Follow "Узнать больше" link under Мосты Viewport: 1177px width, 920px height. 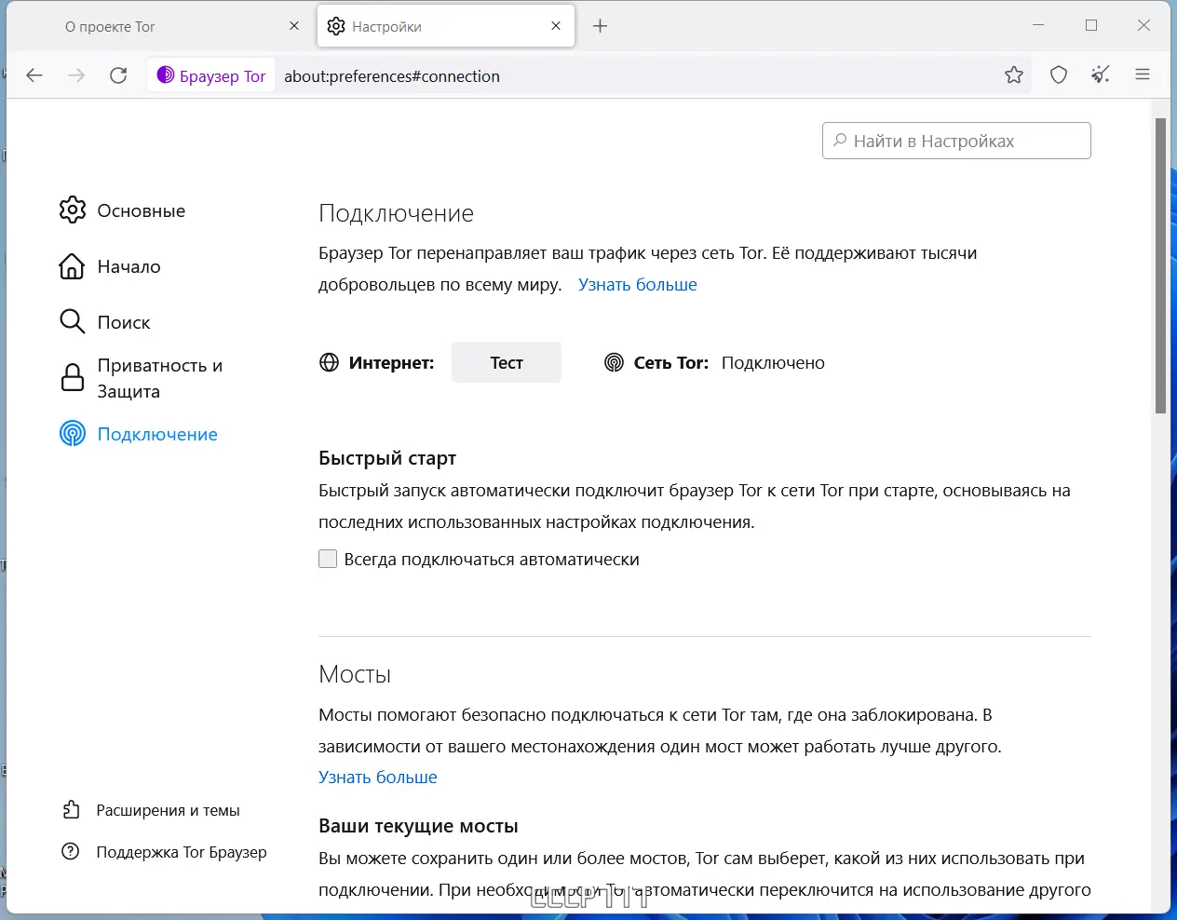(377, 777)
